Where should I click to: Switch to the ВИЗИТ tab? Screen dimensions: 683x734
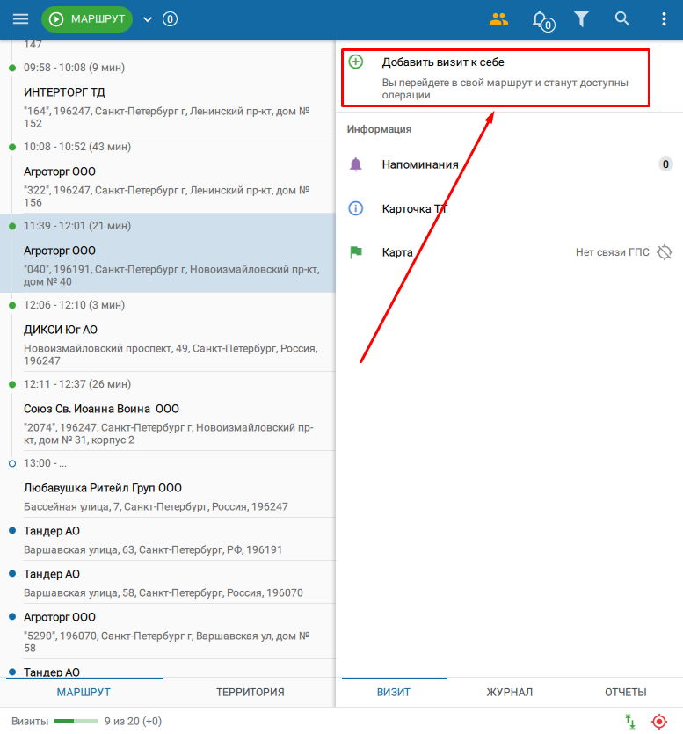pyautogui.click(x=394, y=692)
